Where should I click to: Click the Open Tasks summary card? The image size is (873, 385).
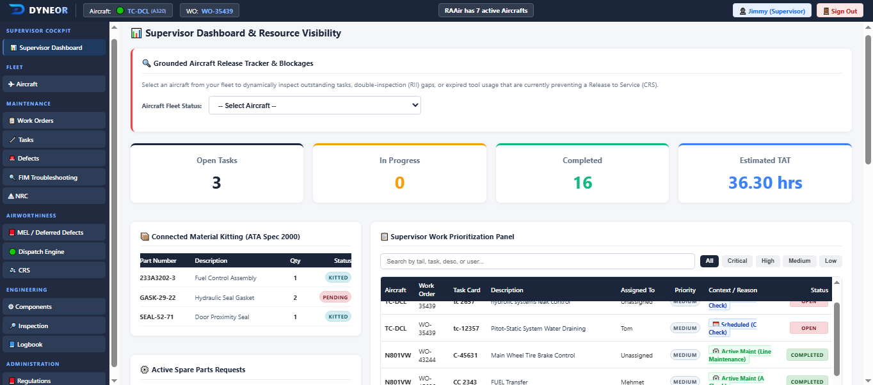[217, 173]
